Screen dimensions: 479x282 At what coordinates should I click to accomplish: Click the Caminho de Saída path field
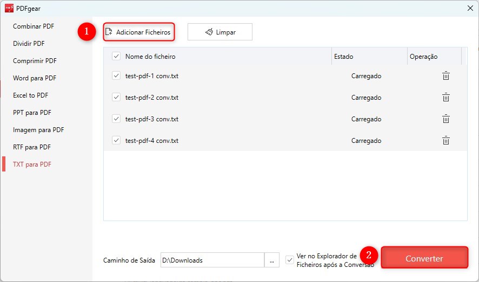tap(212, 260)
